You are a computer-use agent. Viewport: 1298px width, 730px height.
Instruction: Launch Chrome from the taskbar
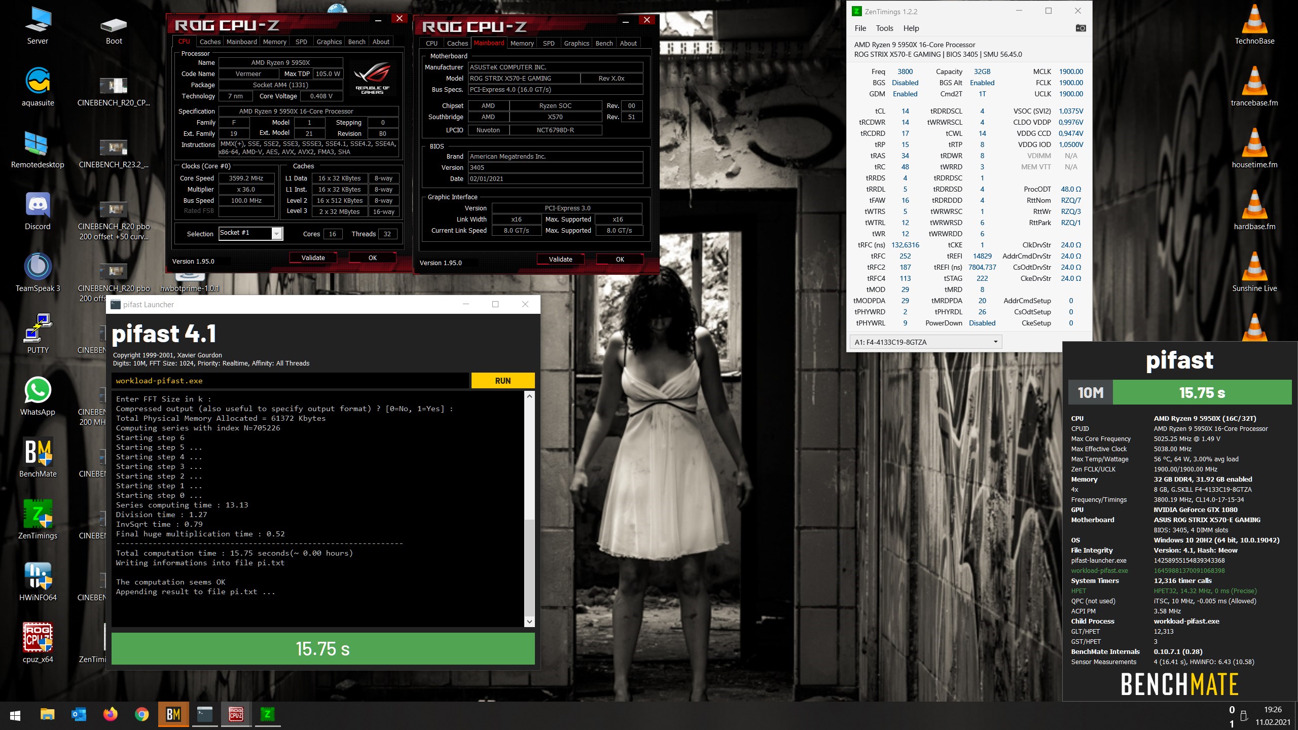tap(141, 715)
